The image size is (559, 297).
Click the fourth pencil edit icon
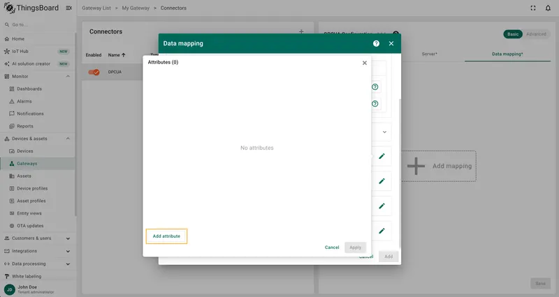coord(382,231)
